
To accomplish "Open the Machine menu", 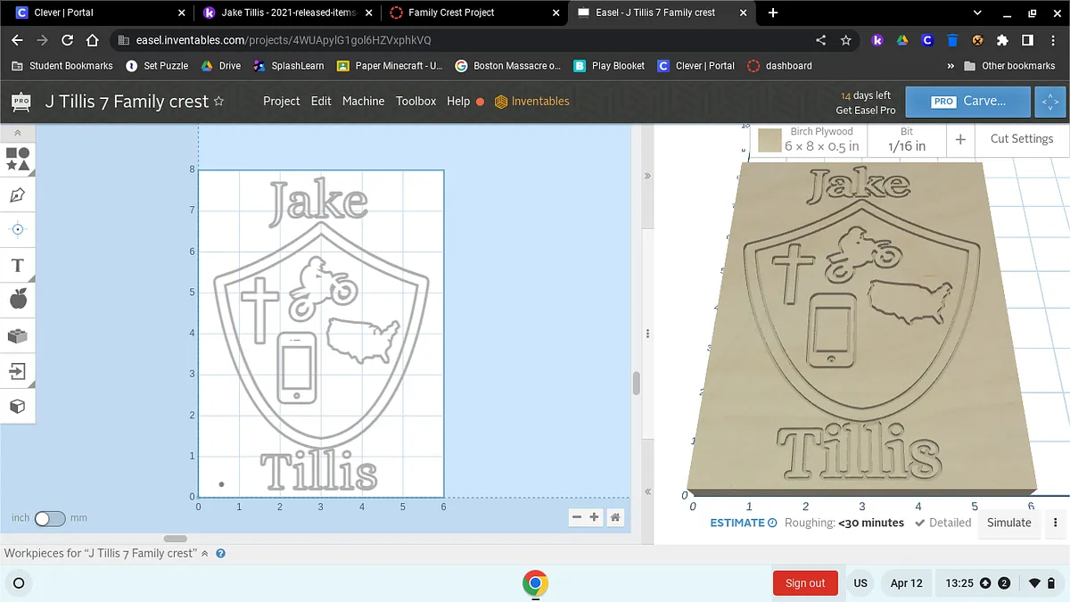I will point(363,102).
